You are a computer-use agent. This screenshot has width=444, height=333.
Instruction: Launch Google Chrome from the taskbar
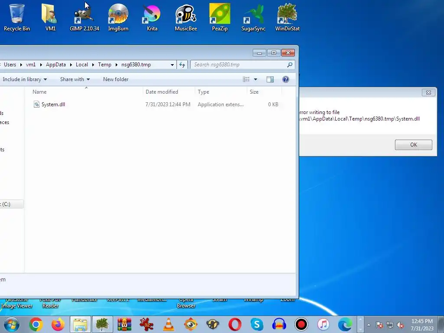(36, 324)
